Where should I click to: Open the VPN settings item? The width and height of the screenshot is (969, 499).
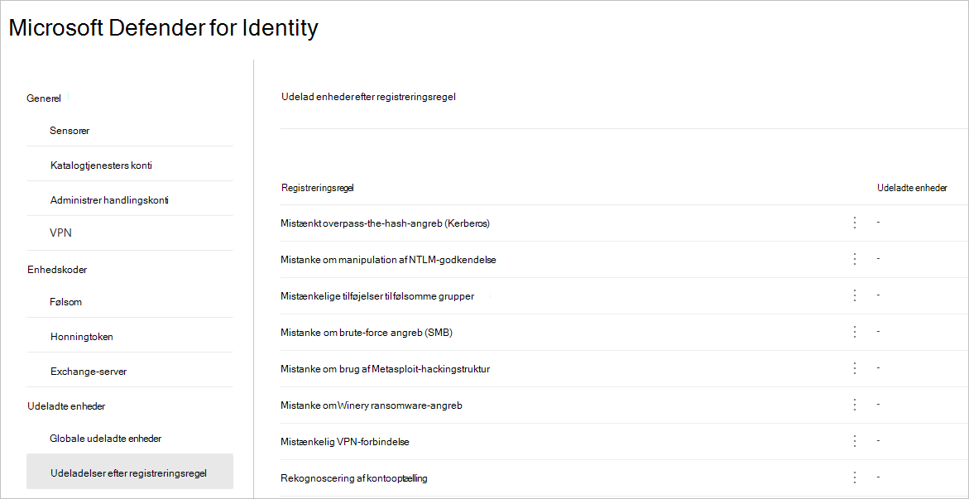60,233
